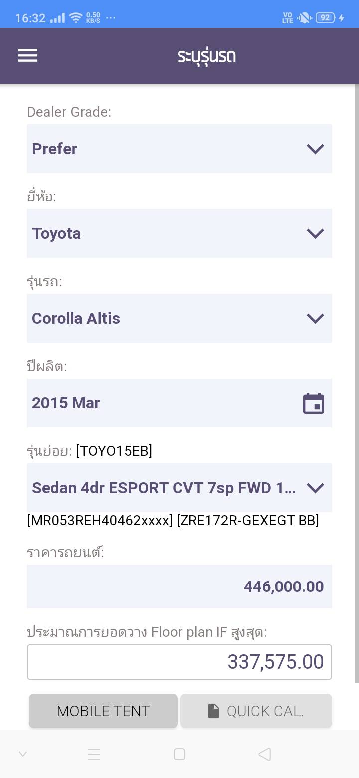359x778 pixels.
Task: Open Android recent apps menu icon
Action: (94, 754)
